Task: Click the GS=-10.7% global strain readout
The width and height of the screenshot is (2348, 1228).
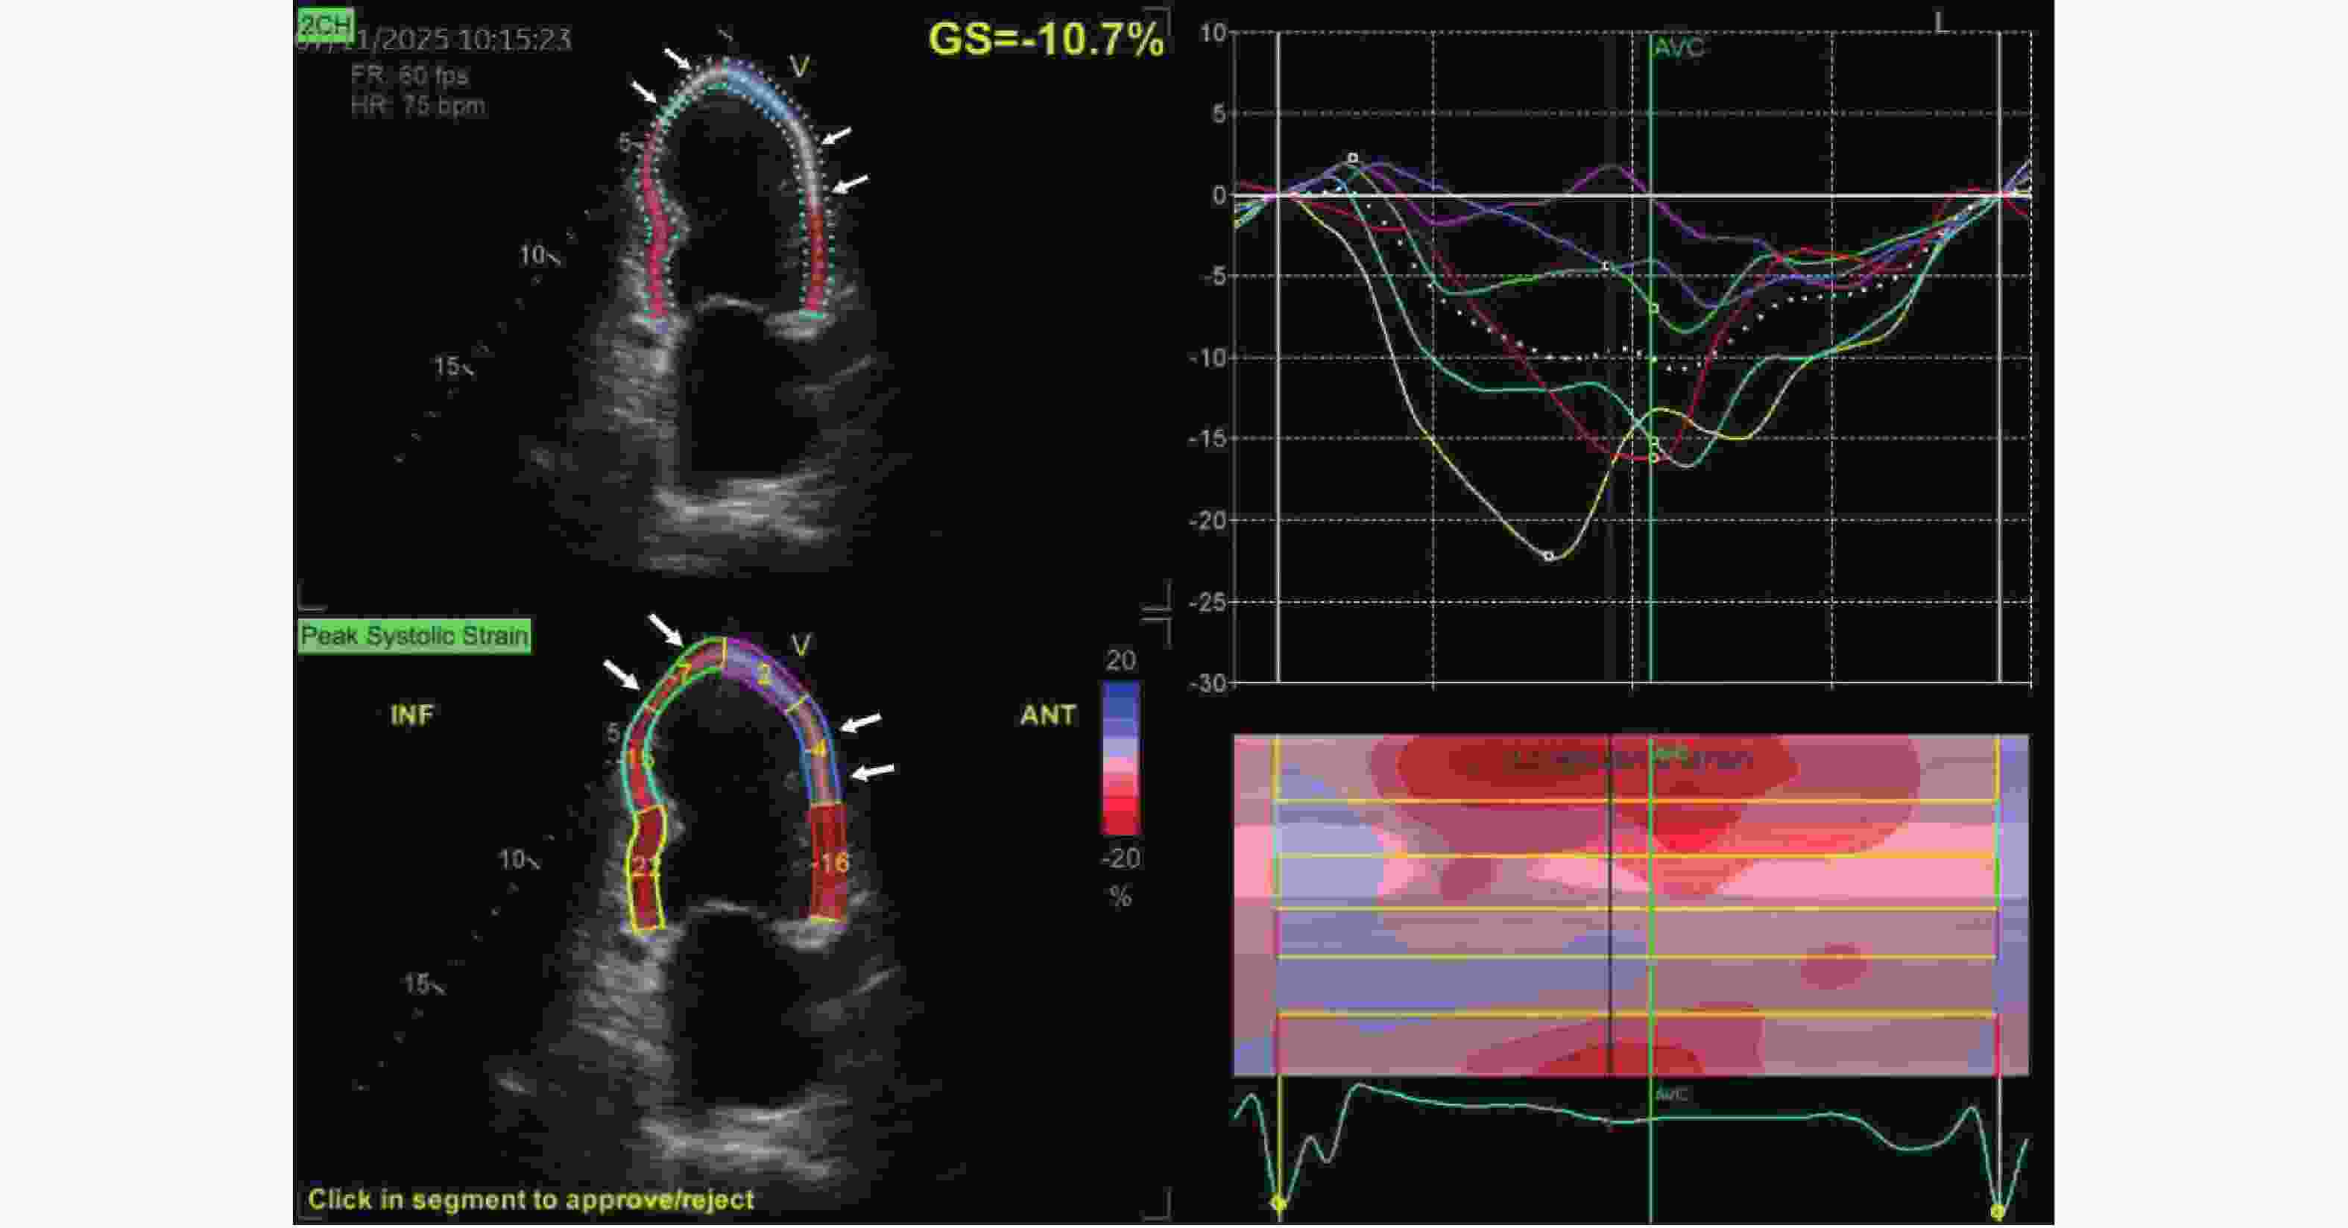Action: tap(1044, 40)
